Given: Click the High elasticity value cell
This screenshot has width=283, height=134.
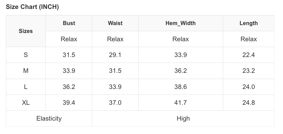Looking at the screenshot, I should tap(184, 119).
